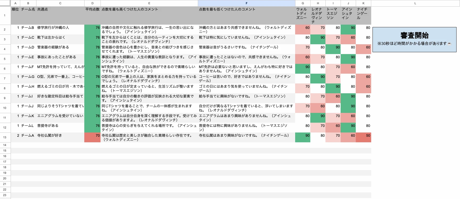This screenshot has width=460, height=199.
Task: Click the 平均点数 header cell
Action: [93, 16]
